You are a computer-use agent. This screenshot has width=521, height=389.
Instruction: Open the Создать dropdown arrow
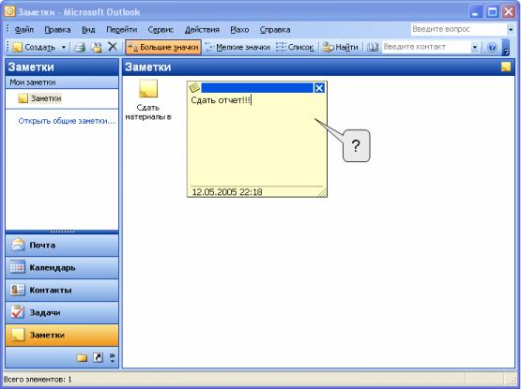[x=64, y=47]
